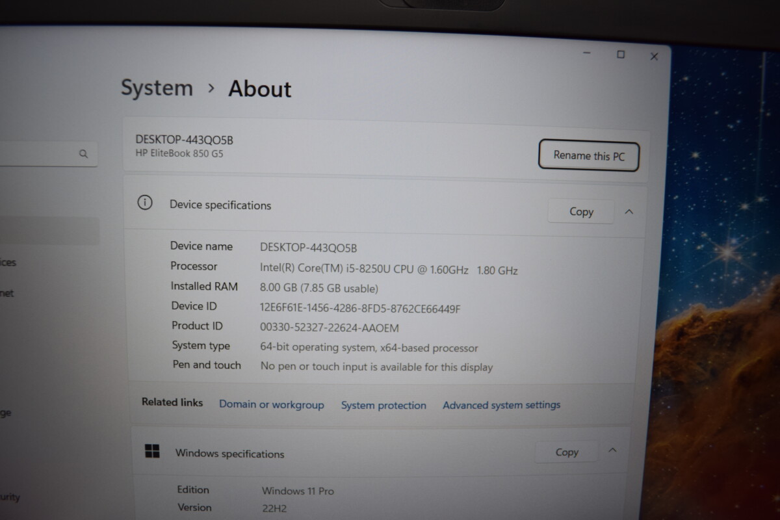Click the Rename this PC button
The width and height of the screenshot is (780, 520).
pos(588,155)
